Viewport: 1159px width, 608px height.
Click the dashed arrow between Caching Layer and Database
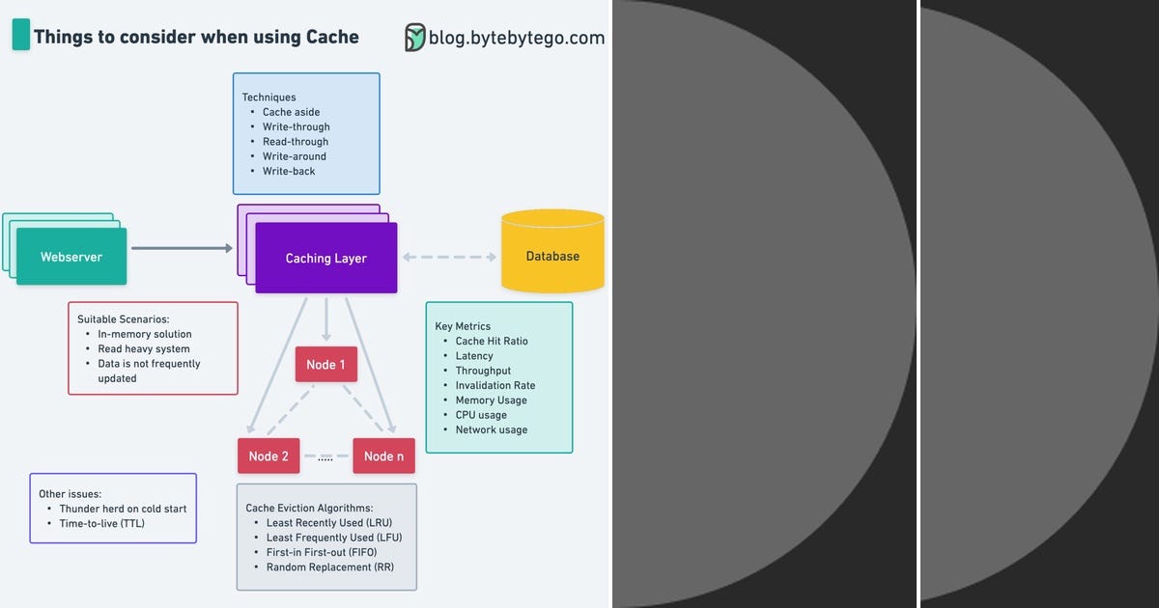click(449, 257)
